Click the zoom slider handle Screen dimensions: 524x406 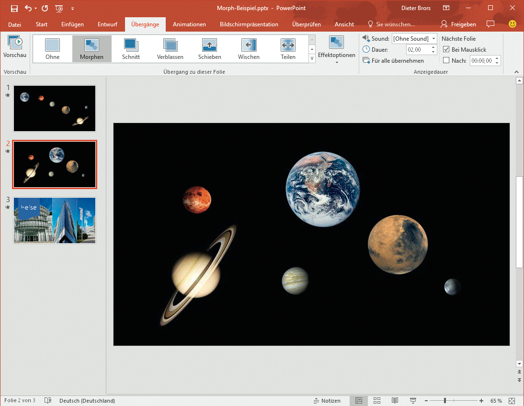coord(445,401)
